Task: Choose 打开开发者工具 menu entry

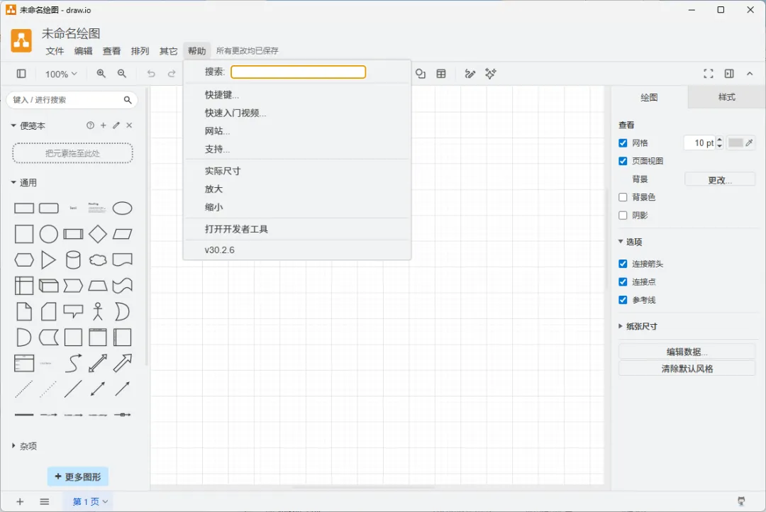Action: point(297,229)
